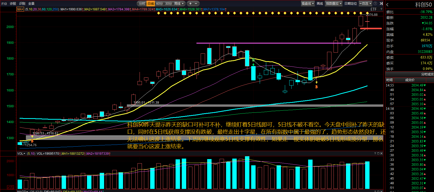
Task: Click the 涨跌 value 34.05
Action: [427, 23]
